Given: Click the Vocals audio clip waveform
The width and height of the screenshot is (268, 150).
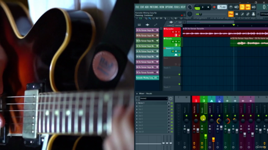Looking at the screenshot, I should 249,43.
